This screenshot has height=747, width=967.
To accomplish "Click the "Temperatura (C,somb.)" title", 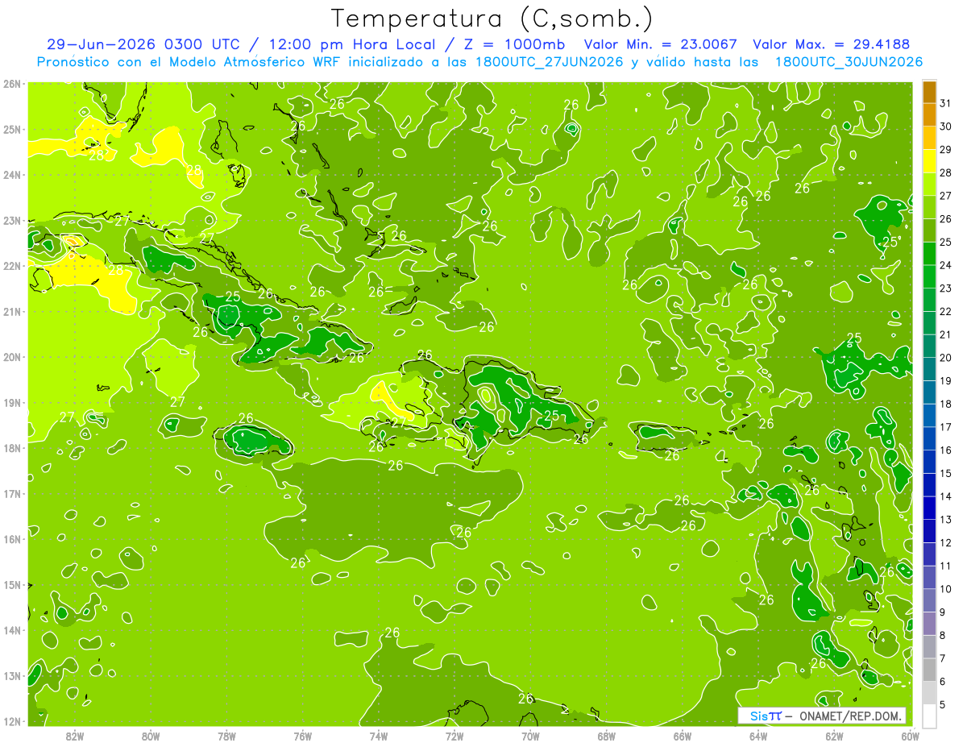I will click(492, 18).
